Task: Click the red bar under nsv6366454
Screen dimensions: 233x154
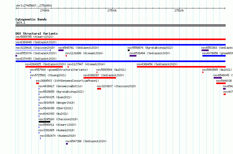Action: pos(181,67)
